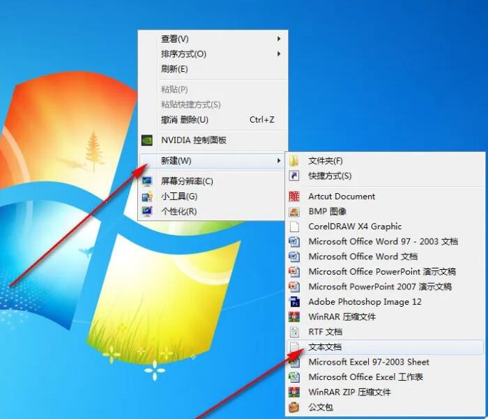Viewport: 488px width, 419px height.
Task: Click the 公文包 briefcase icon
Action: click(x=294, y=407)
